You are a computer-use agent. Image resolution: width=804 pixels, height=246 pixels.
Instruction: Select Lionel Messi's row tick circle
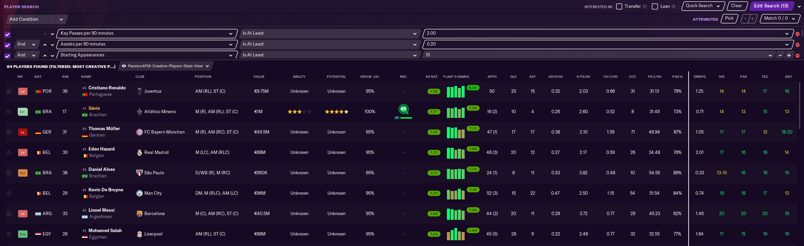9,214
